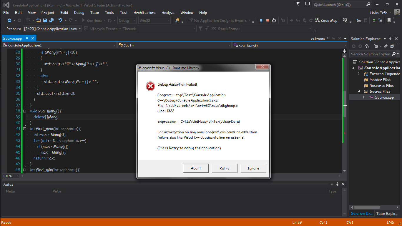Click the Undo arrow icon
This screenshot has height=226, width=402.
tap(60, 20)
